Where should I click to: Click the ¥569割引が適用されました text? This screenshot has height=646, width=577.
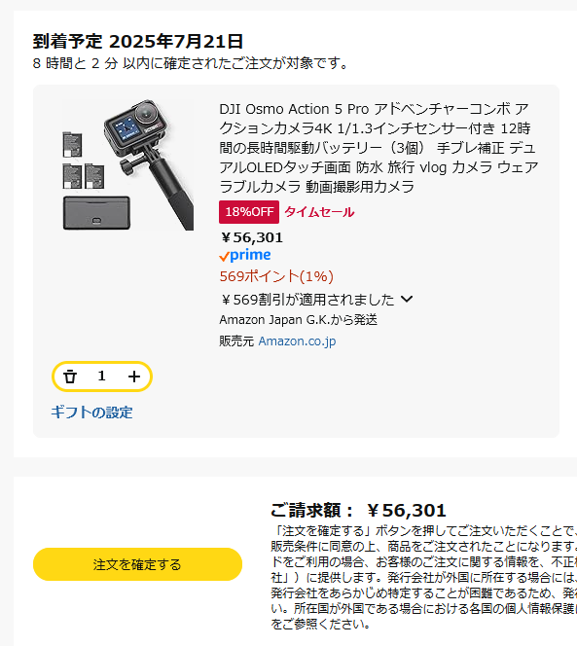307,300
